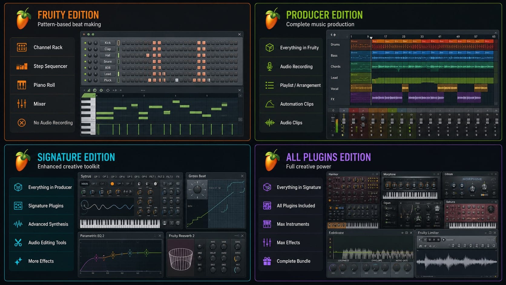Click the Bass track label in playlist
This screenshot has height=285, width=506.
[x=334, y=56]
